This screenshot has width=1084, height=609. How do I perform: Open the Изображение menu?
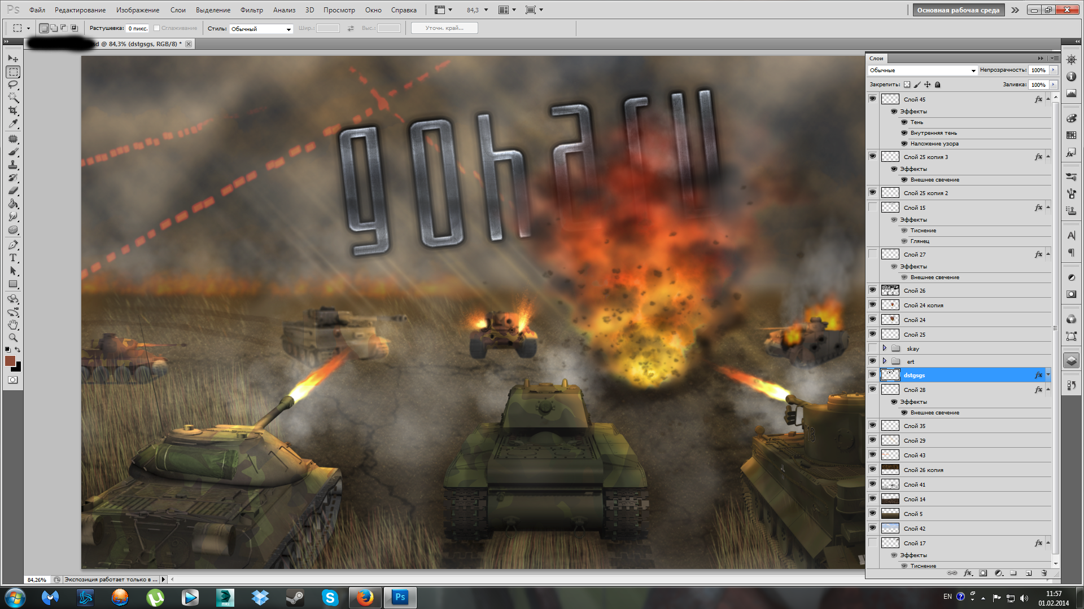[x=138, y=10]
